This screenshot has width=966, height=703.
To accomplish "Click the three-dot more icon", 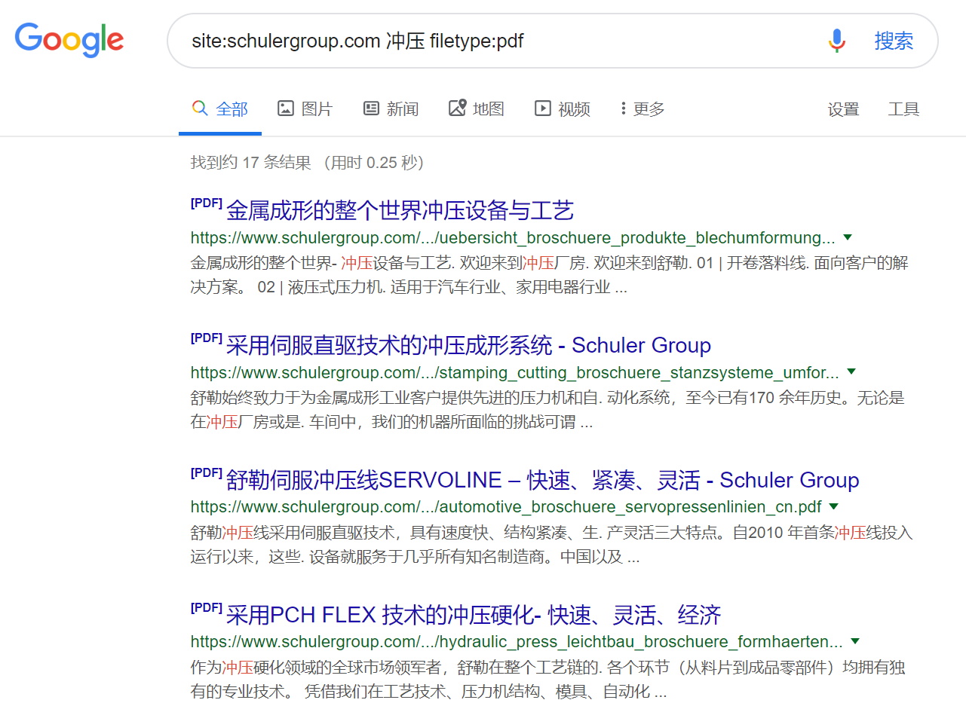I will (x=623, y=109).
